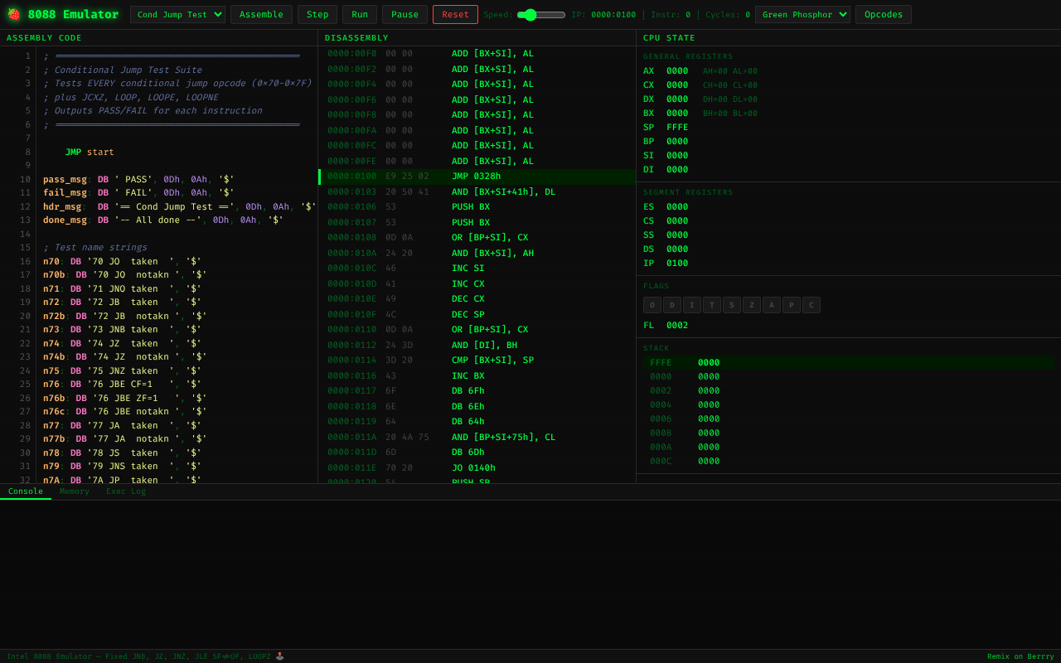Toggle the Z zero flag
The image size is (1061, 663).
click(752, 305)
